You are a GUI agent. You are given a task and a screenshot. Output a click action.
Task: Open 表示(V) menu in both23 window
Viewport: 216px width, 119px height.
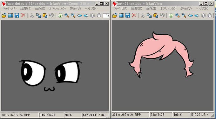click(x=186, y=9)
